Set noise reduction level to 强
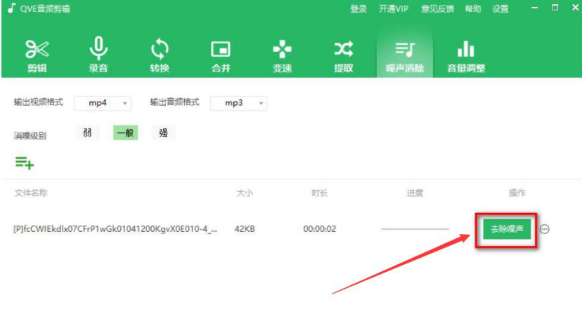582x309 pixels. click(163, 133)
